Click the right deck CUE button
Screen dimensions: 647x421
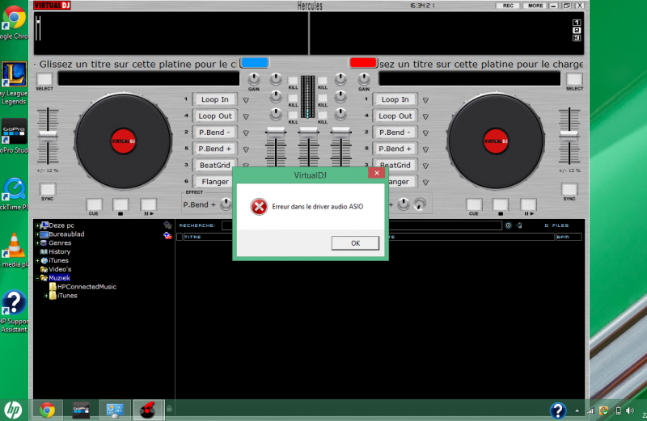[474, 204]
